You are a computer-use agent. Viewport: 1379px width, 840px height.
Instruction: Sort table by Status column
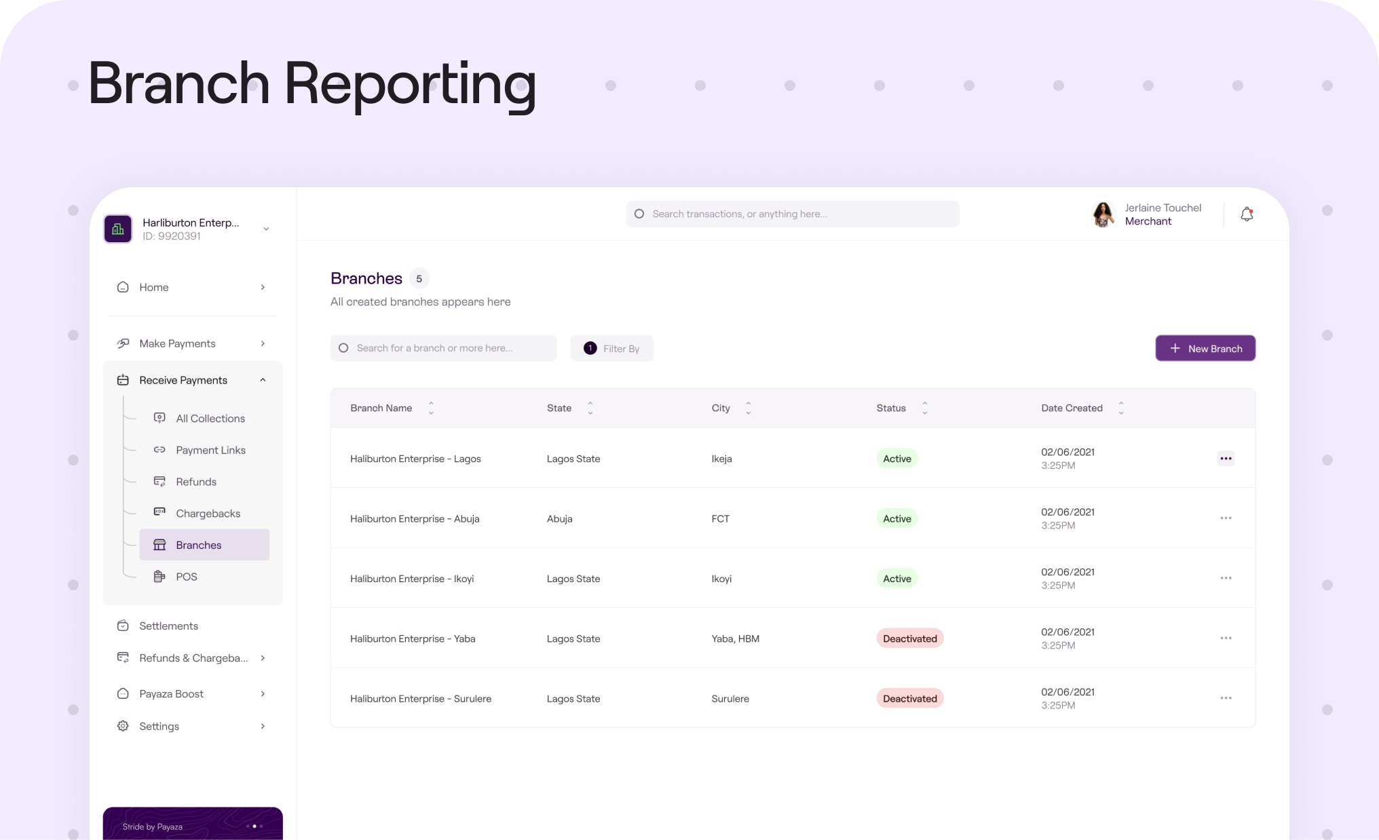(x=924, y=408)
